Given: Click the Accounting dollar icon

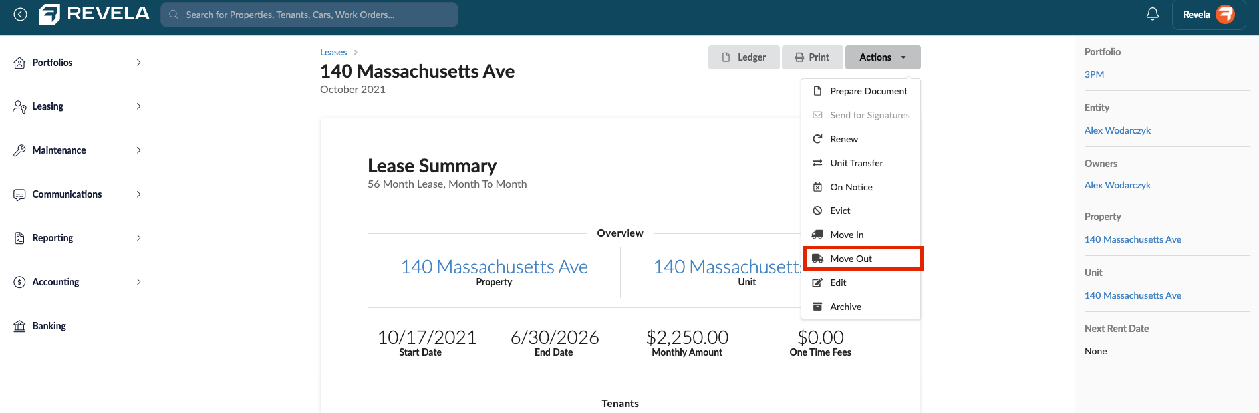Looking at the screenshot, I should tap(20, 282).
